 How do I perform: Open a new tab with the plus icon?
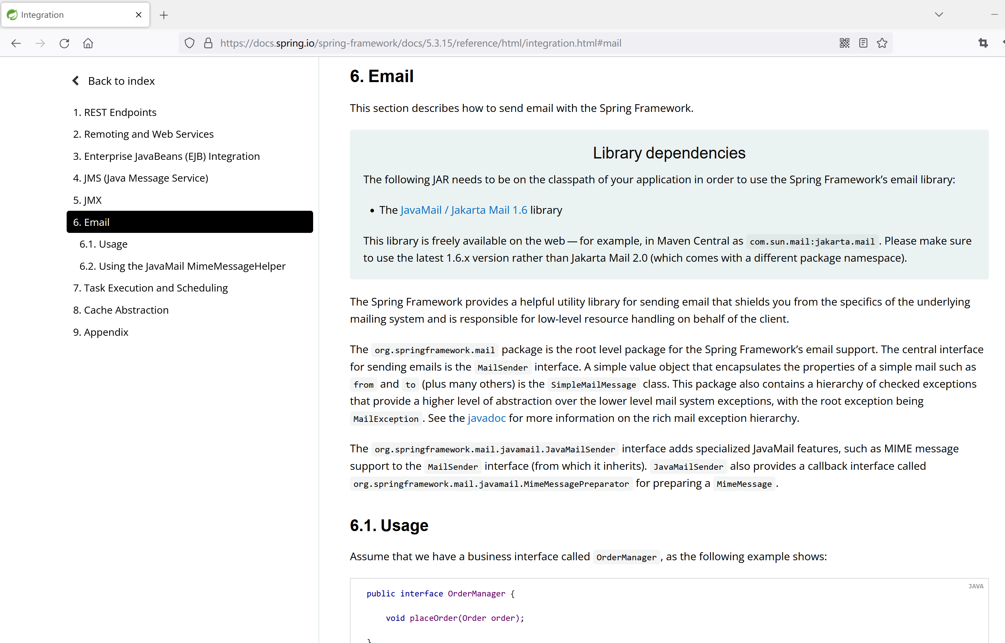[x=164, y=15]
